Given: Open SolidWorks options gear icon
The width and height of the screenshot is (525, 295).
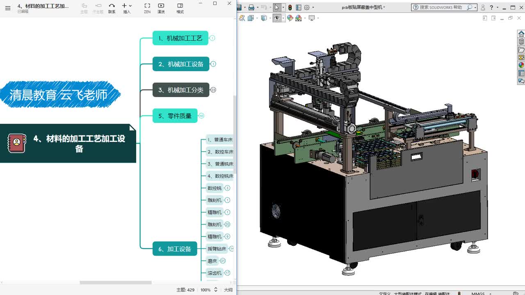Looking at the screenshot, I should point(306,7).
